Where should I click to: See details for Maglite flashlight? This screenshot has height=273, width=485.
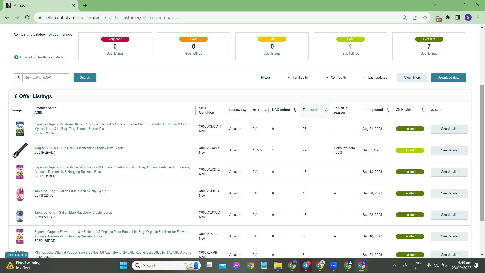coord(449,150)
